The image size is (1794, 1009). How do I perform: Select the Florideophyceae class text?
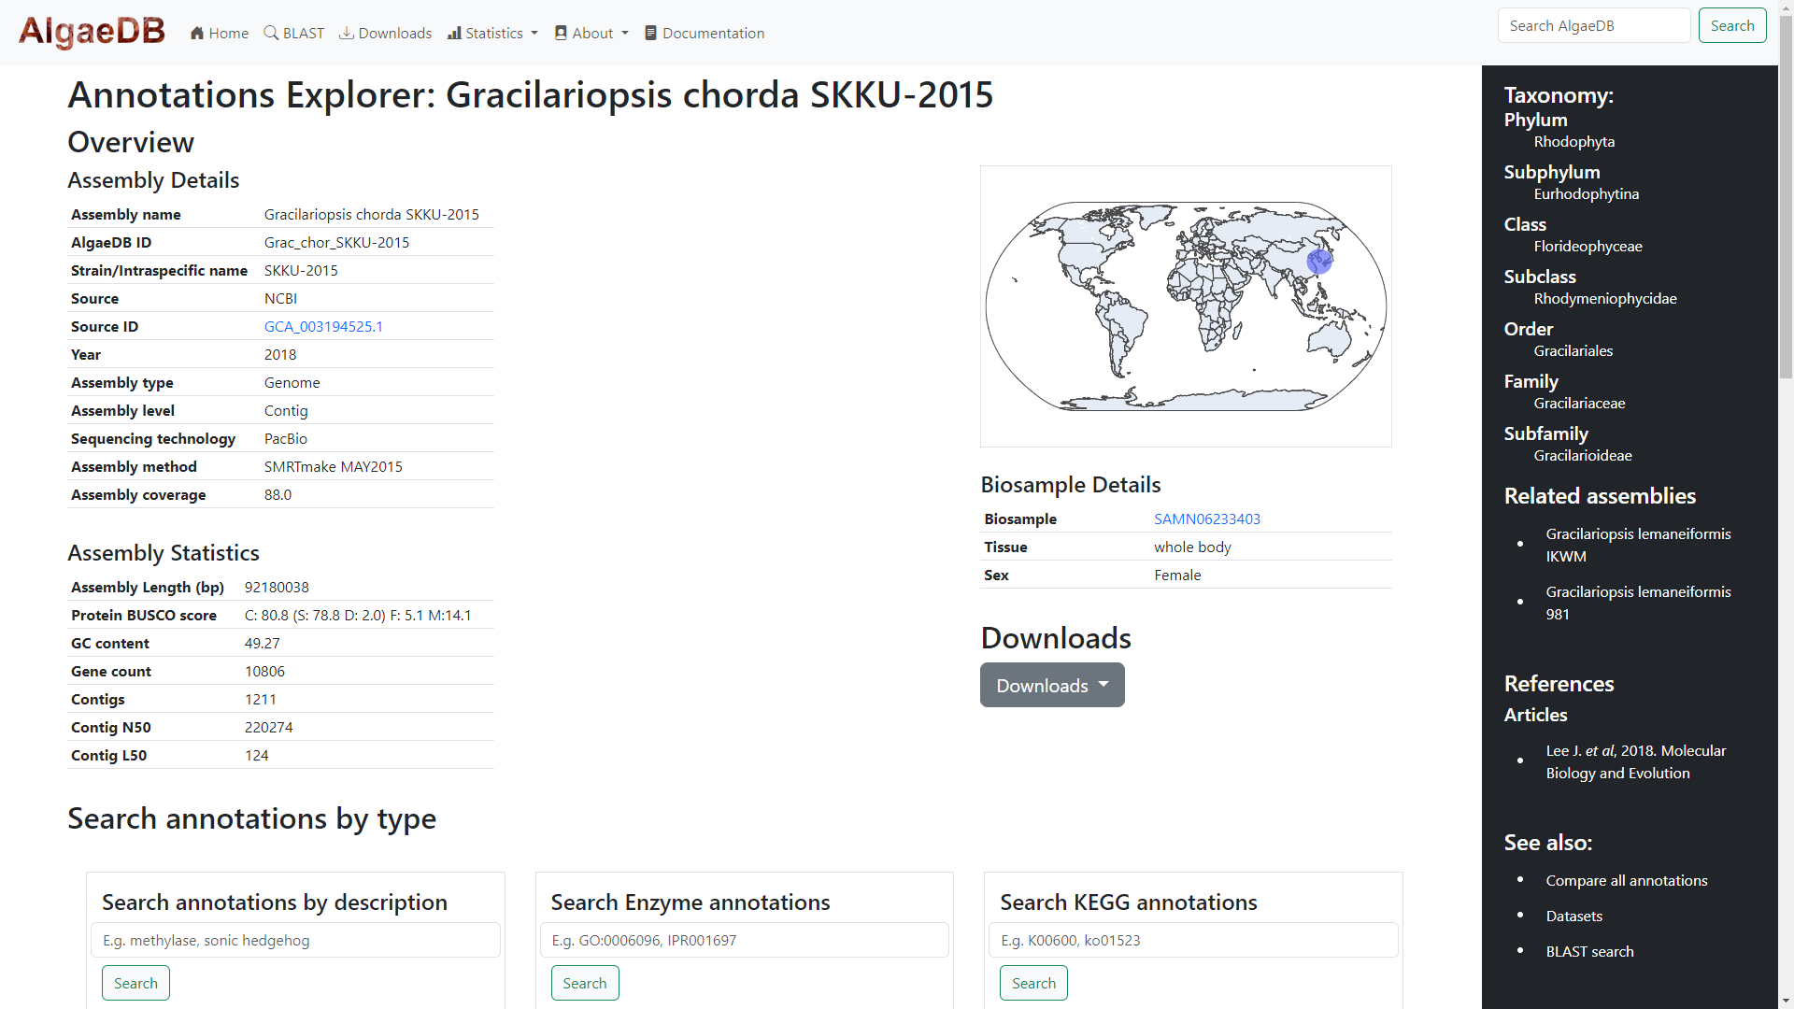(1588, 246)
